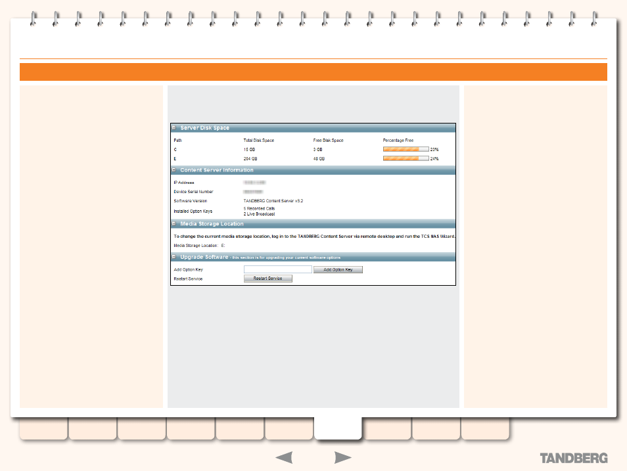The image size is (627, 471).
Task: Click the Total Disk Space column heading
Action: [x=259, y=141]
